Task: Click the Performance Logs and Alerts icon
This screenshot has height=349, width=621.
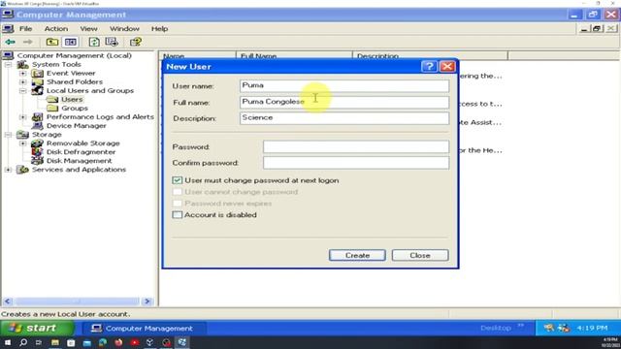Action: [38, 117]
